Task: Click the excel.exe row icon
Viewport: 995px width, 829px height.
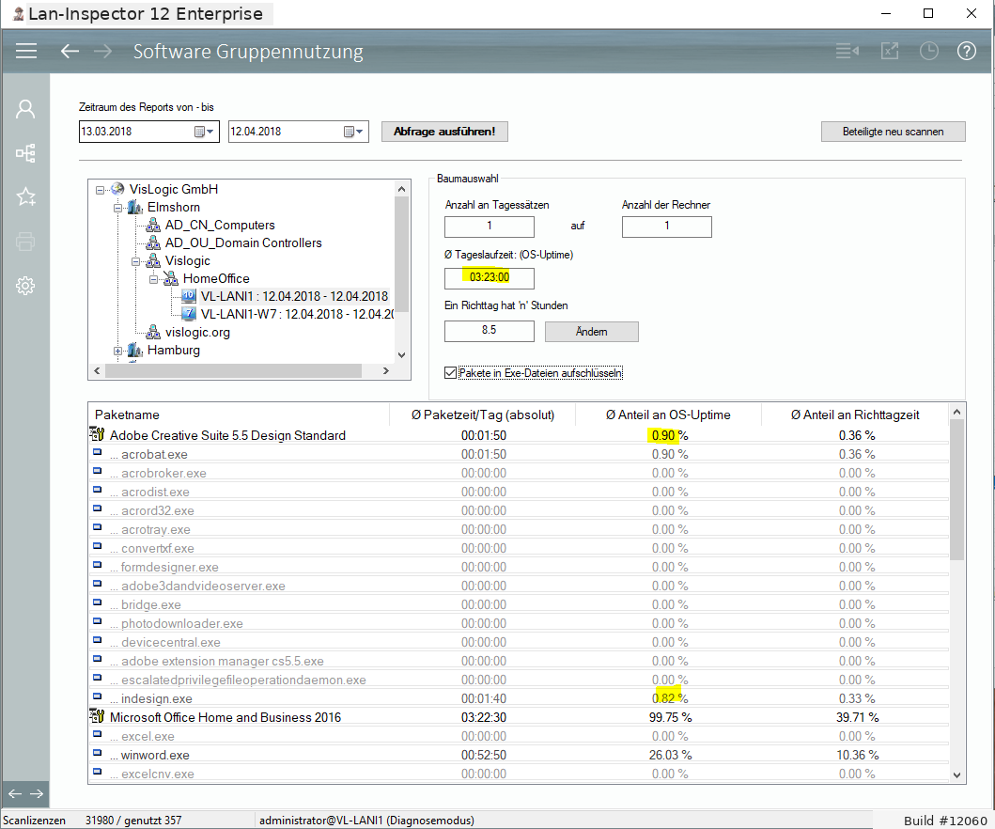Action: tap(97, 734)
